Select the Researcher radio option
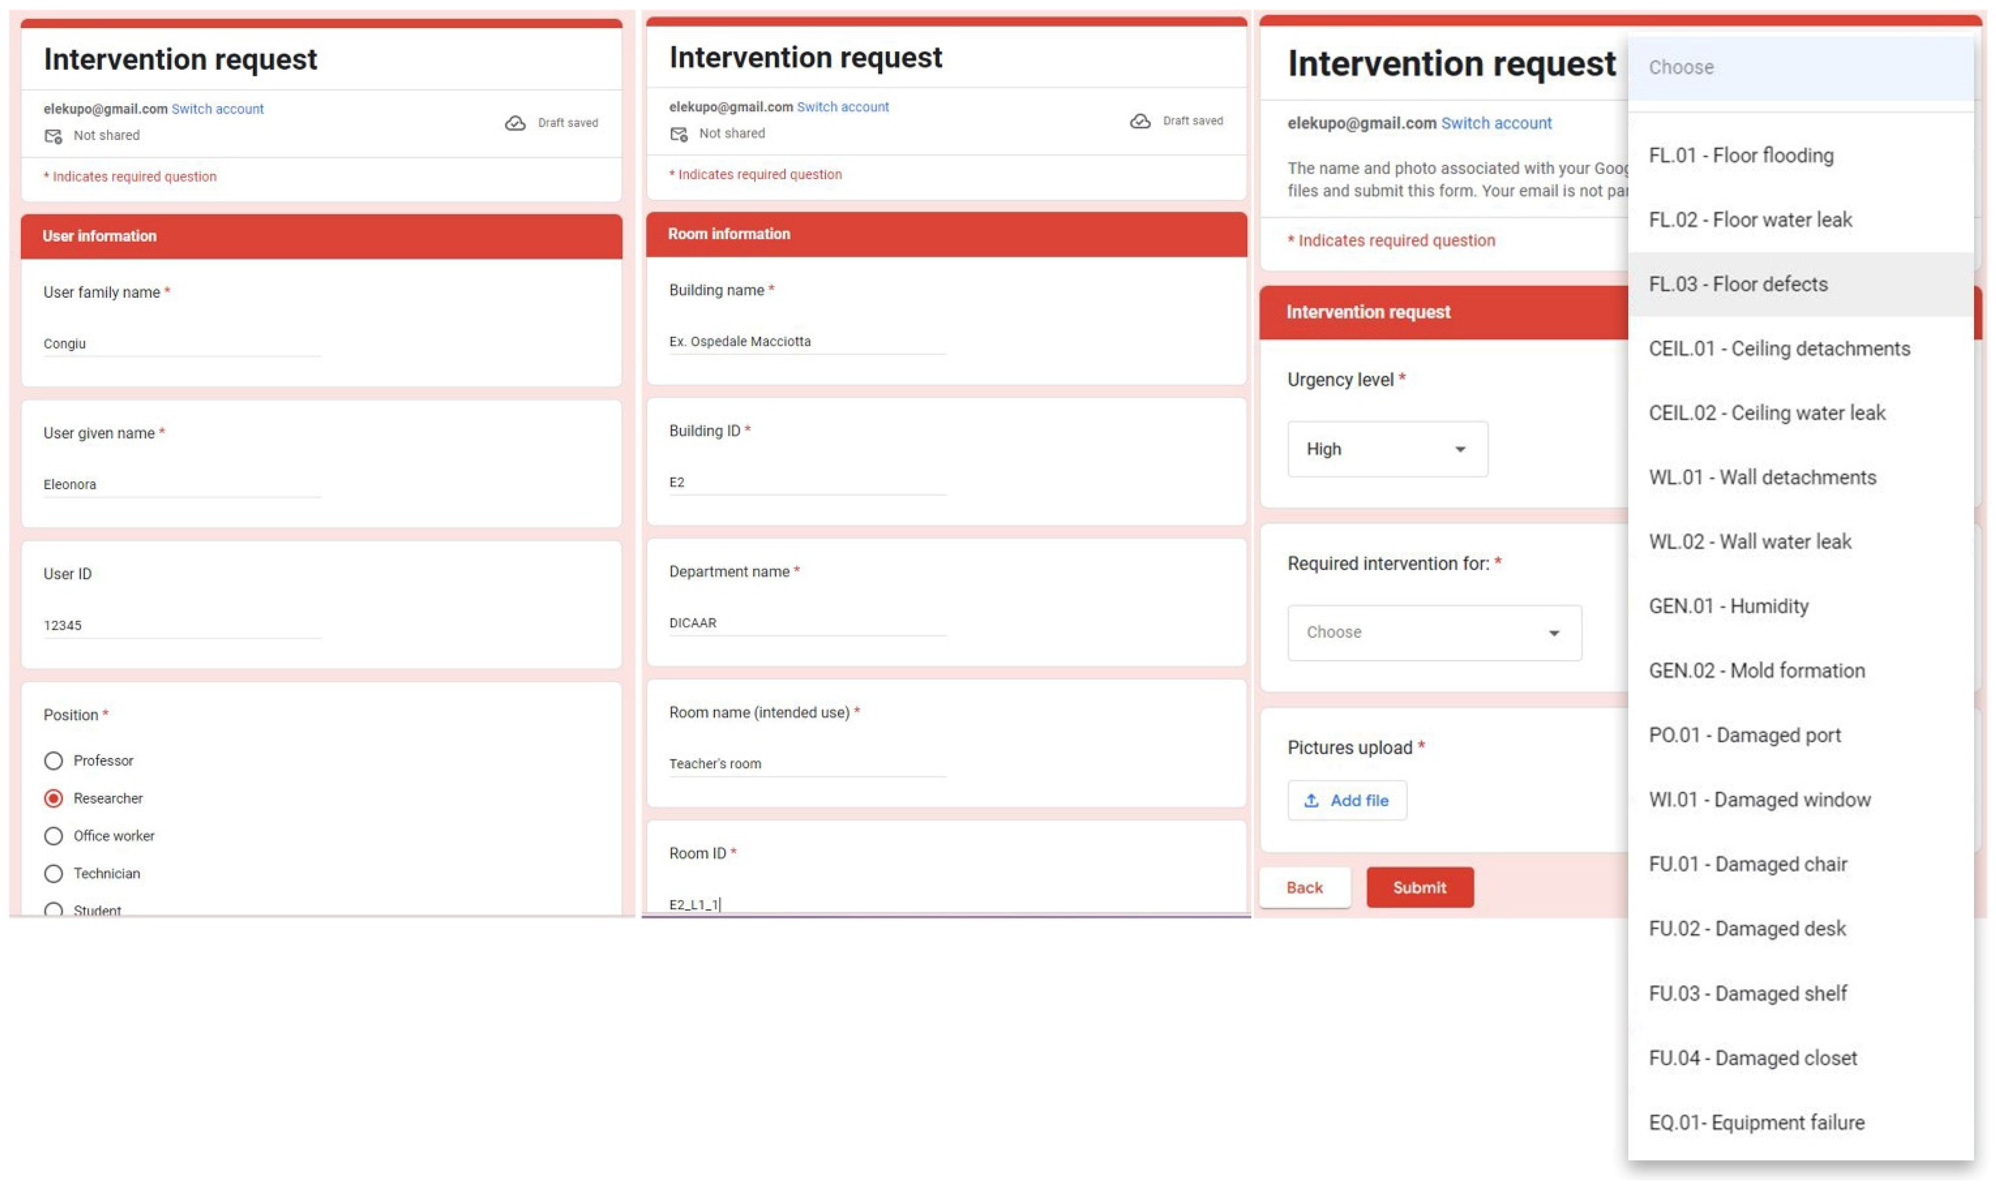Viewport: 1996px width, 1187px height. (x=54, y=799)
